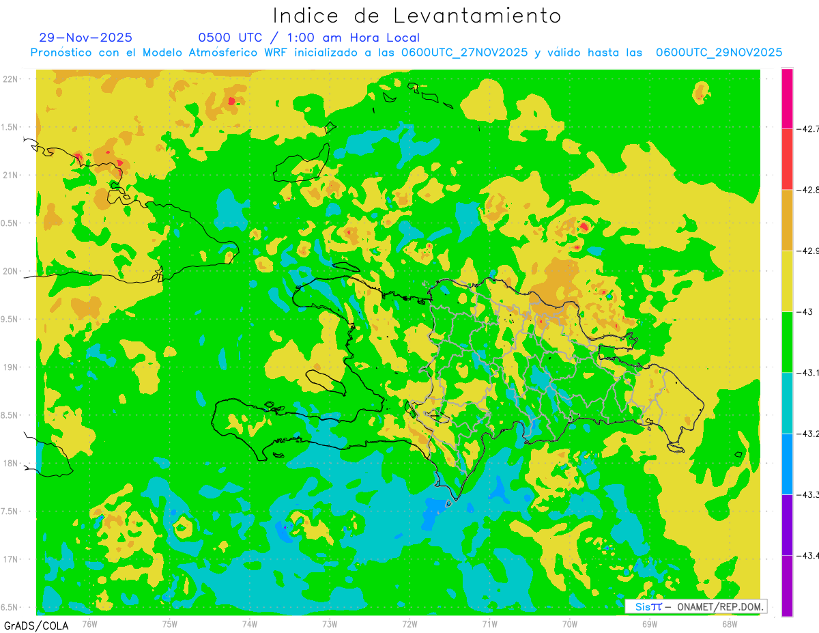The height and width of the screenshot is (633, 819).
Task: Select the '17N' latitude label
Action: tap(11, 559)
